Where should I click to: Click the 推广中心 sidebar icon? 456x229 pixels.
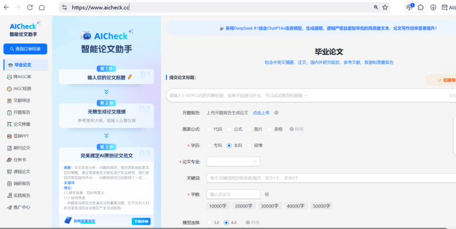tap(9, 208)
